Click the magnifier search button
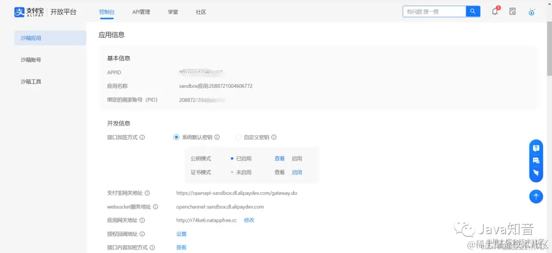Image resolution: width=552 pixels, height=253 pixels. click(473, 11)
